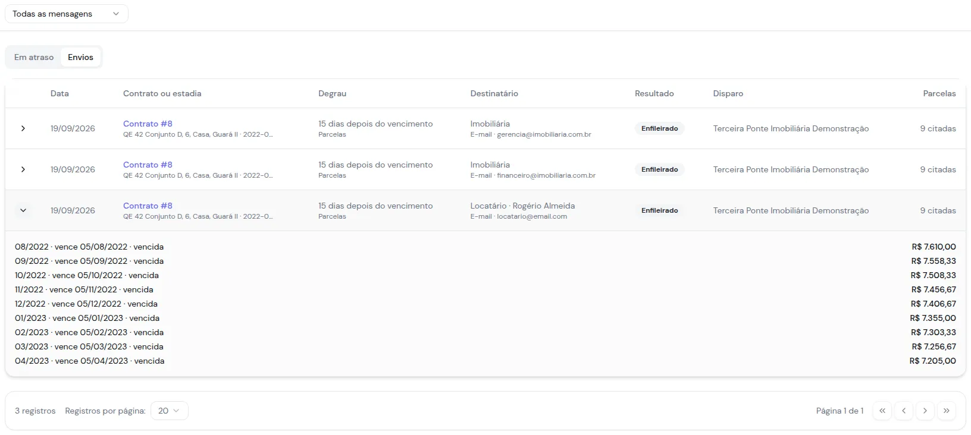The height and width of the screenshot is (435, 971).
Task: Expand the row for financeiro@imobiliaria.com.br
Action: (x=23, y=169)
